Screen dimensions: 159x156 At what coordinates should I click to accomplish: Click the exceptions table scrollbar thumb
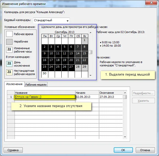coord(125,97)
